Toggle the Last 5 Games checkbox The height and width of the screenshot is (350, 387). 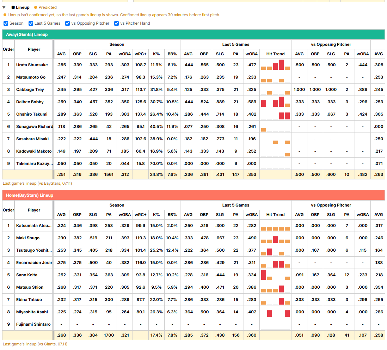point(31,24)
